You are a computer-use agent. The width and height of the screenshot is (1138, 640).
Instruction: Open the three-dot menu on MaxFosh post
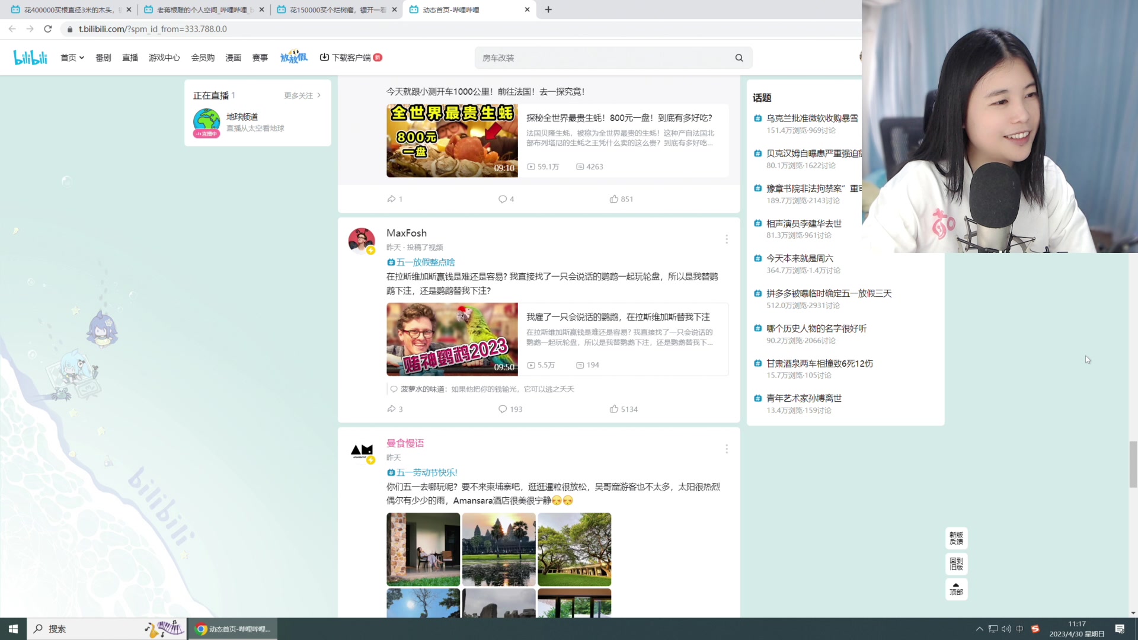[x=727, y=239]
